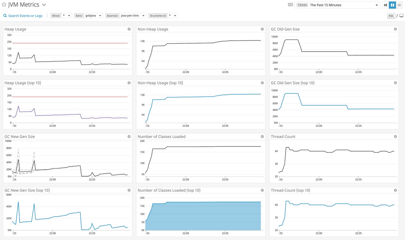Open the GC Old Gen Size widget gear
Image resolution: width=405 pixels, height=240 pixels.
(x=395, y=29)
